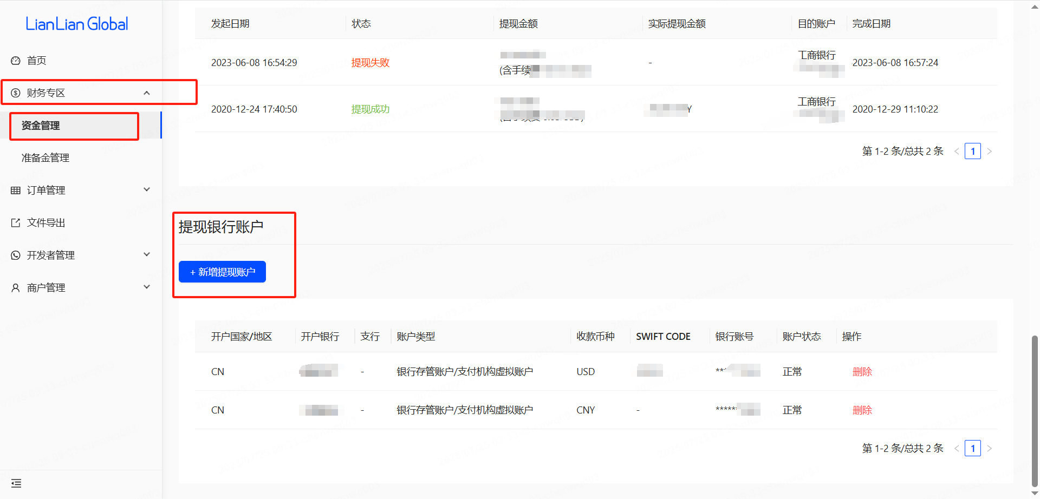Click page 1 in withdrawal records pagination
1040x499 pixels.
(x=973, y=151)
